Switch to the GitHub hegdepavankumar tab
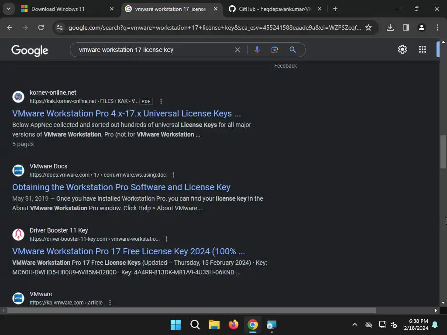This screenshot has height=335, width=447. [x=275, y=9]
